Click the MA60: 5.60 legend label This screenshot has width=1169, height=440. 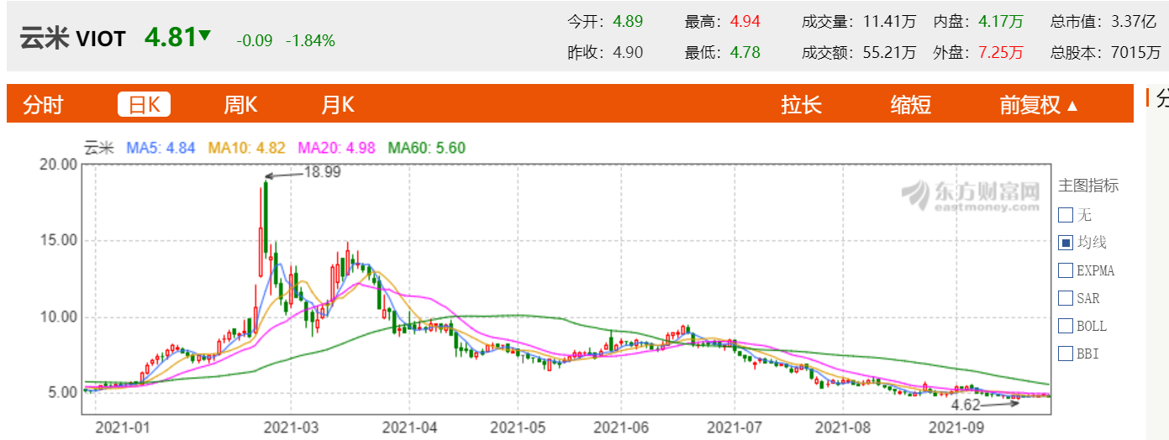(427, 148)
